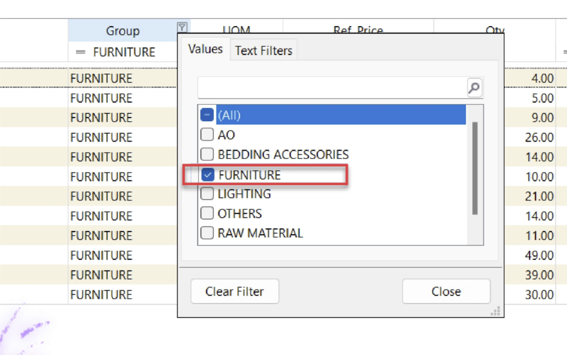Check the RAW MATERIAL checkbox

(x=207, y=233)
